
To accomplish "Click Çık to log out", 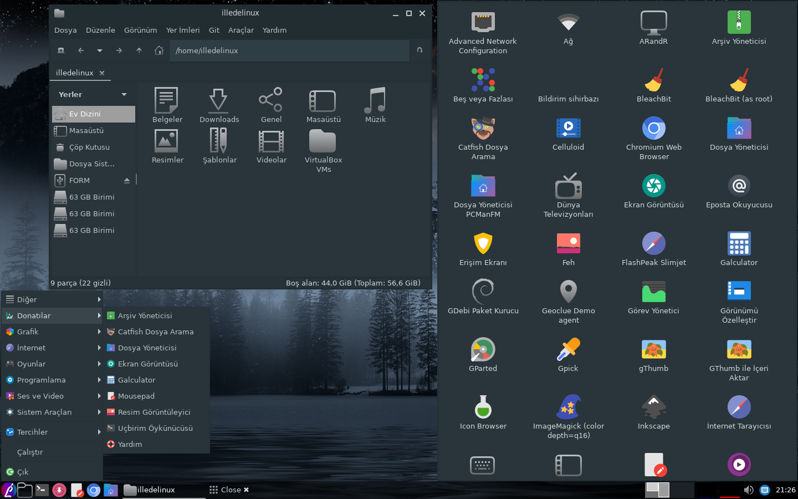I will [53, 472].
